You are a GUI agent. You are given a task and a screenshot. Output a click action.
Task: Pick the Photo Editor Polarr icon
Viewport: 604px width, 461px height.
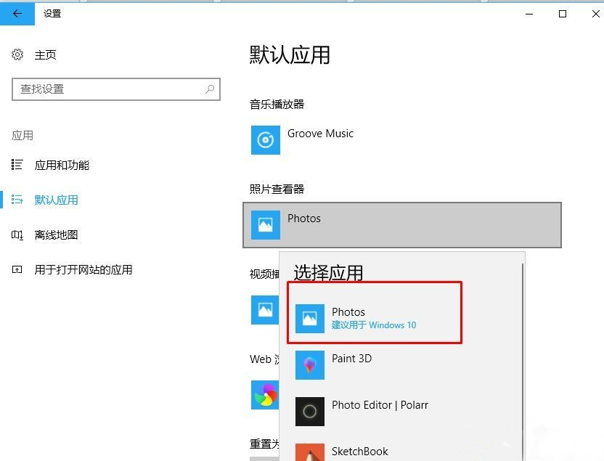coord(310,412)
